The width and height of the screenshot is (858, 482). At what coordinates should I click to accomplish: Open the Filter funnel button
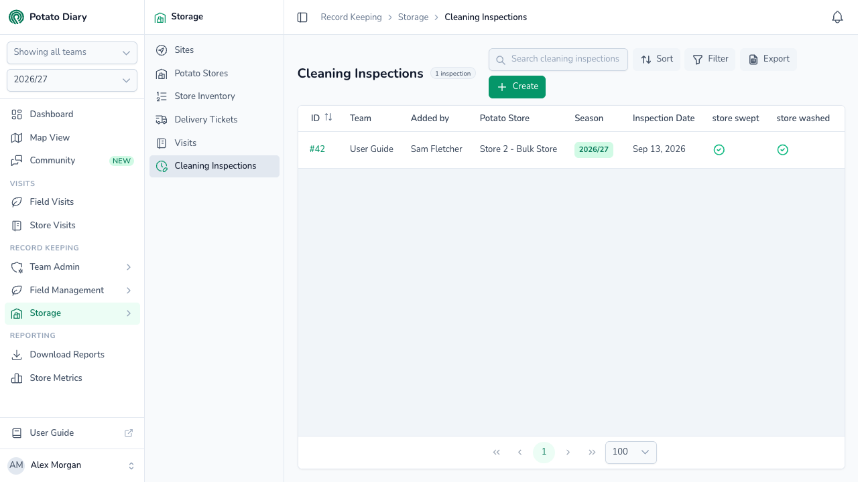tap(710, 59)
